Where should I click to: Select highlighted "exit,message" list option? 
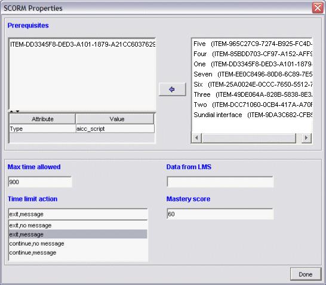click(x=78, y=234)
